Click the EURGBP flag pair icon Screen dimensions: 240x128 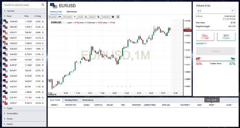point(5,59)
